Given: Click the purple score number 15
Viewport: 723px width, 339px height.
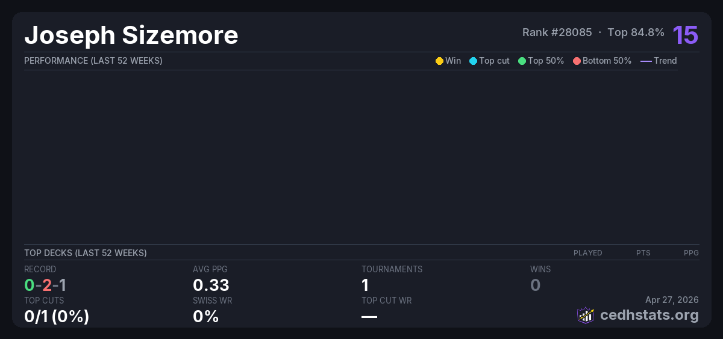Looking at the screenshot, I should (x=685, y=35).
